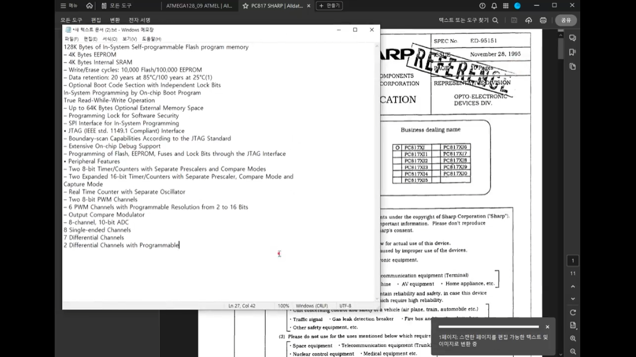Screen dimensions: 636x357
Task: Print the document with printer icon
Action: point(543,20)
